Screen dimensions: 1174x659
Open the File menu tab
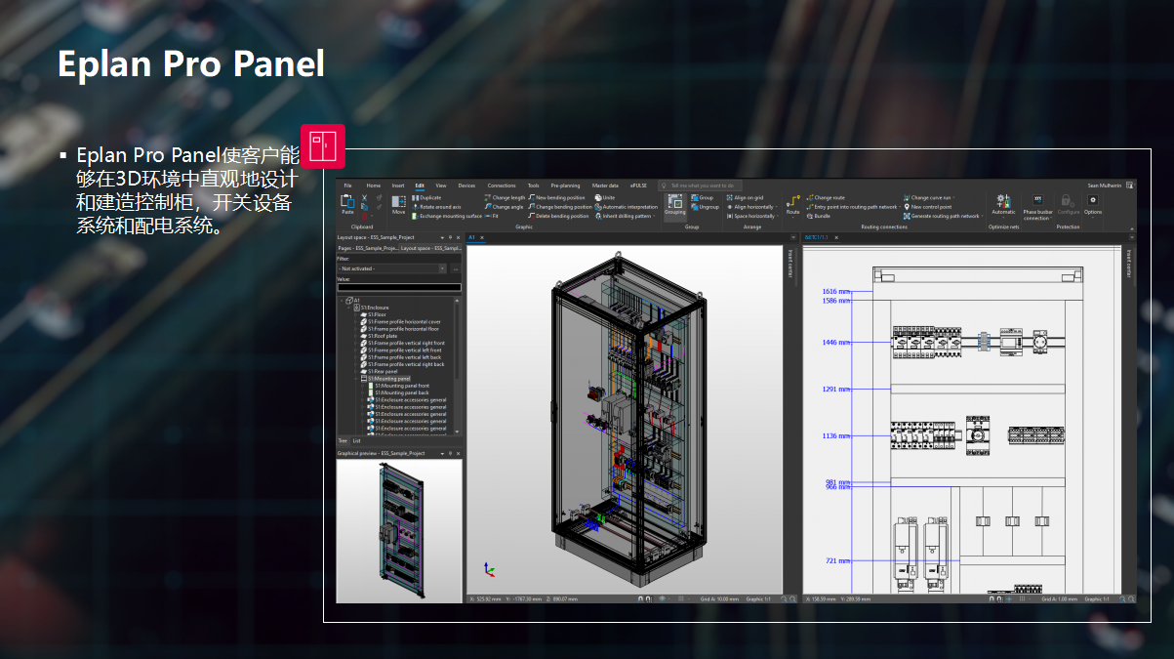(x=347, y=185)
